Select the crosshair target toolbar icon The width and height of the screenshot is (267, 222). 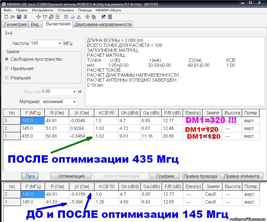point(87,17)
